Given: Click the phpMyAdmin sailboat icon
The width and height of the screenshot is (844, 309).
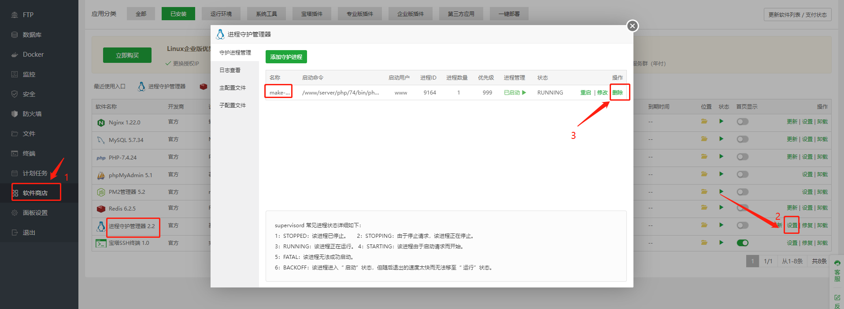Looking at the screenshot, I should pyautogui.click(x=101, y=175).
